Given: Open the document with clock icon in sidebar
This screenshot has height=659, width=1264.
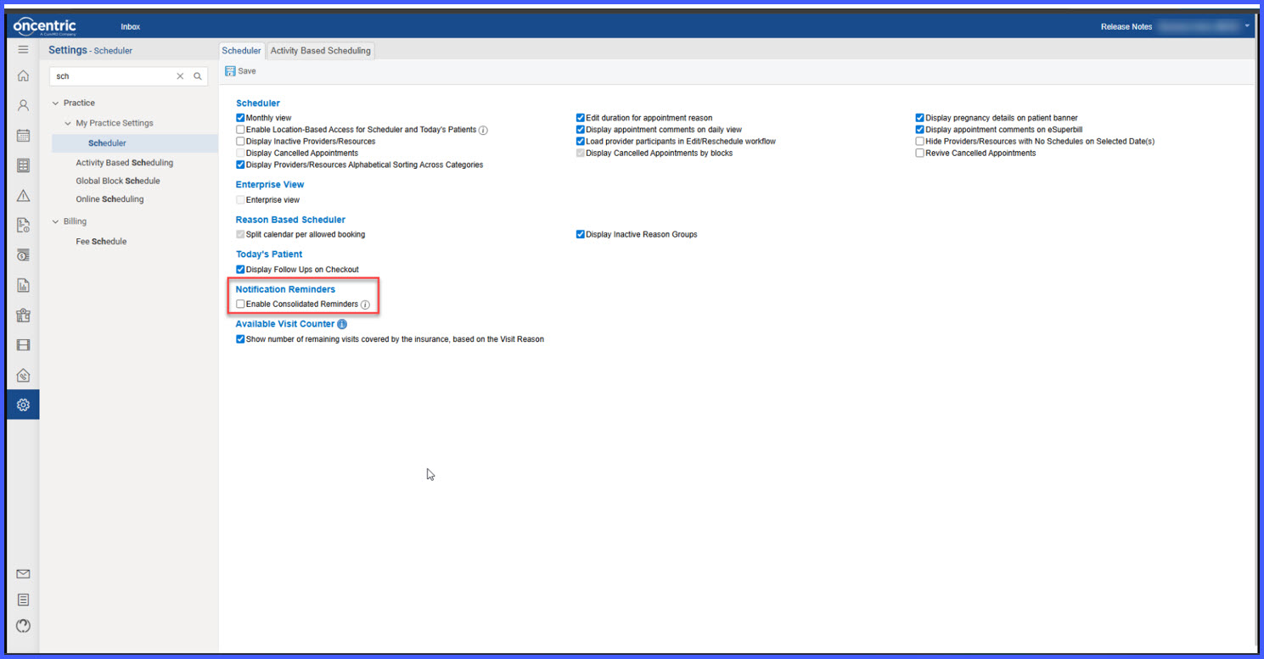Looking at the screenshot, I should (x=23, y=226).
